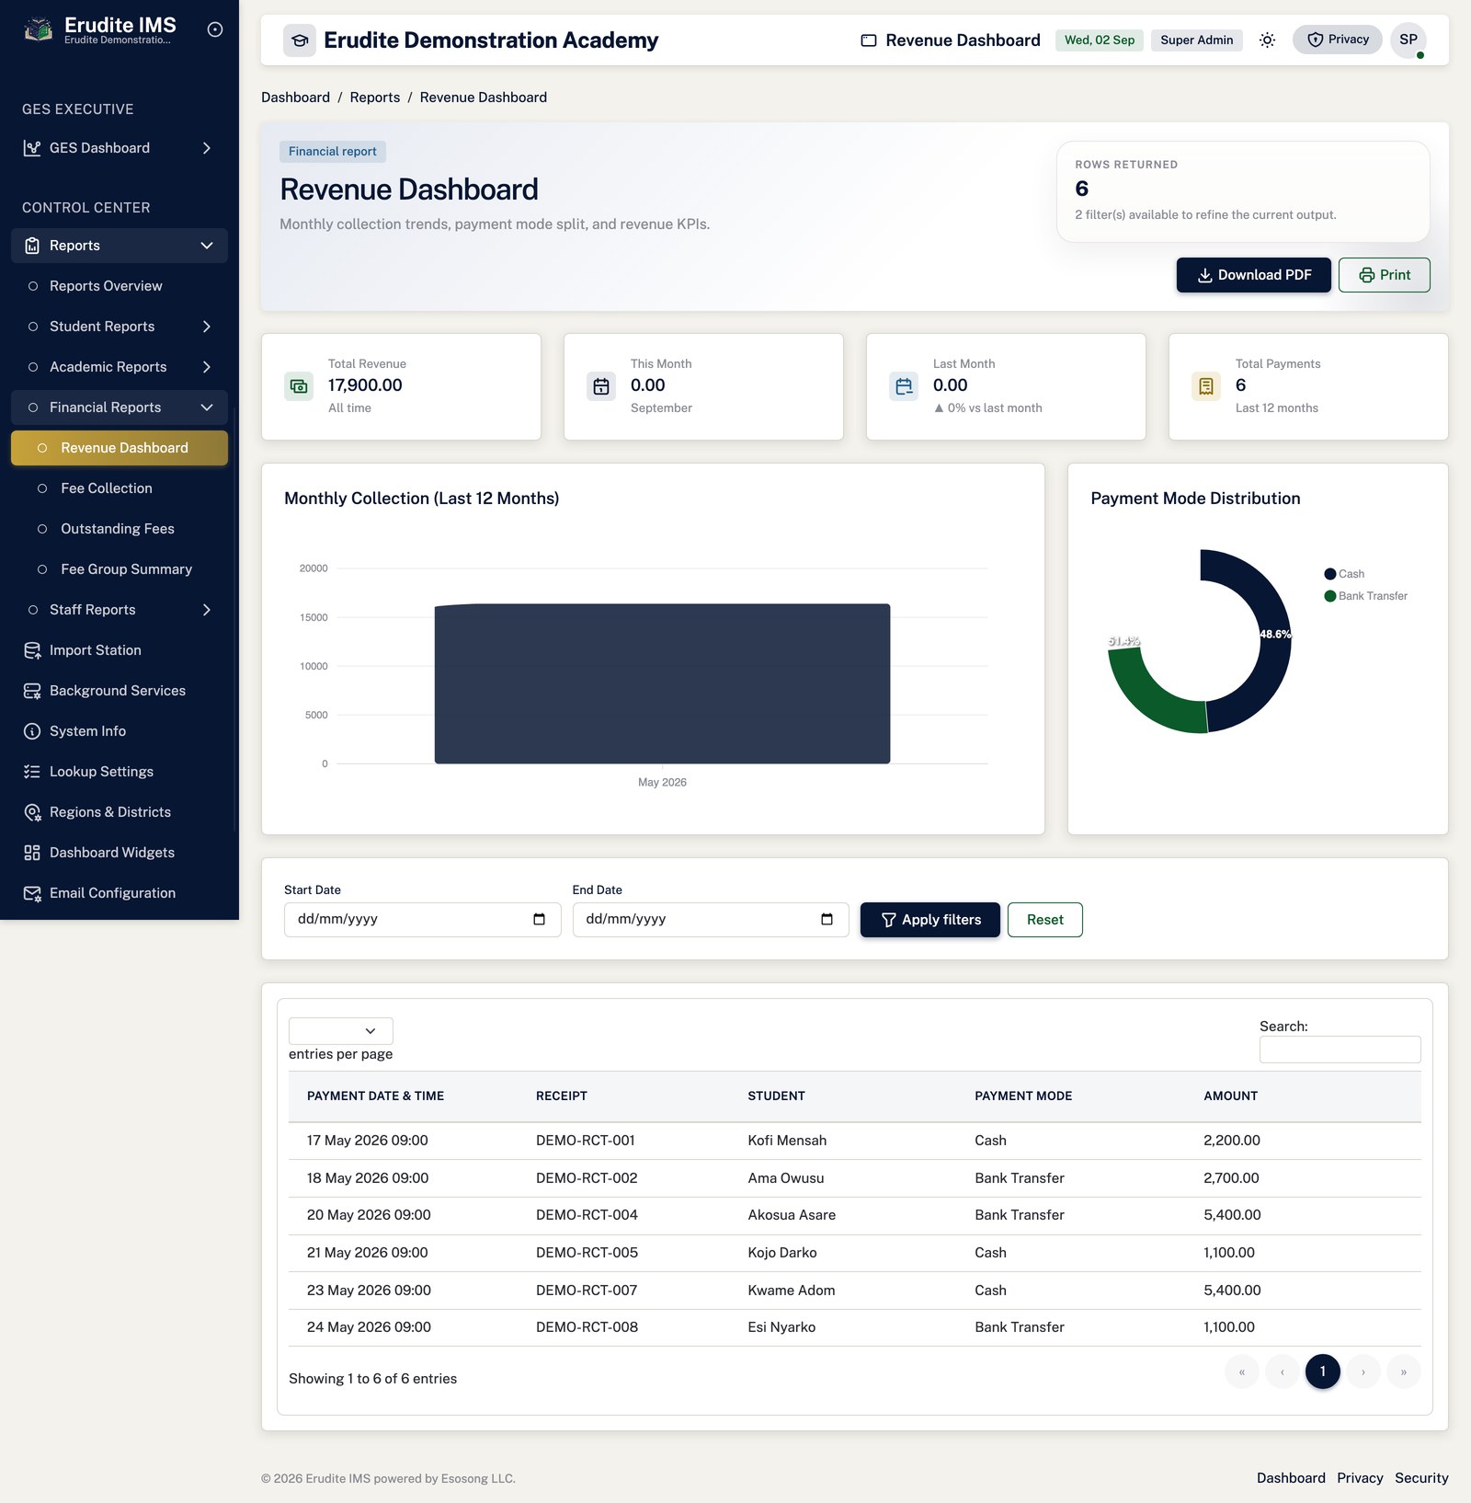Click the Reset filters button
This screenshot has width=1471, height=1503.
point(1044,920)
